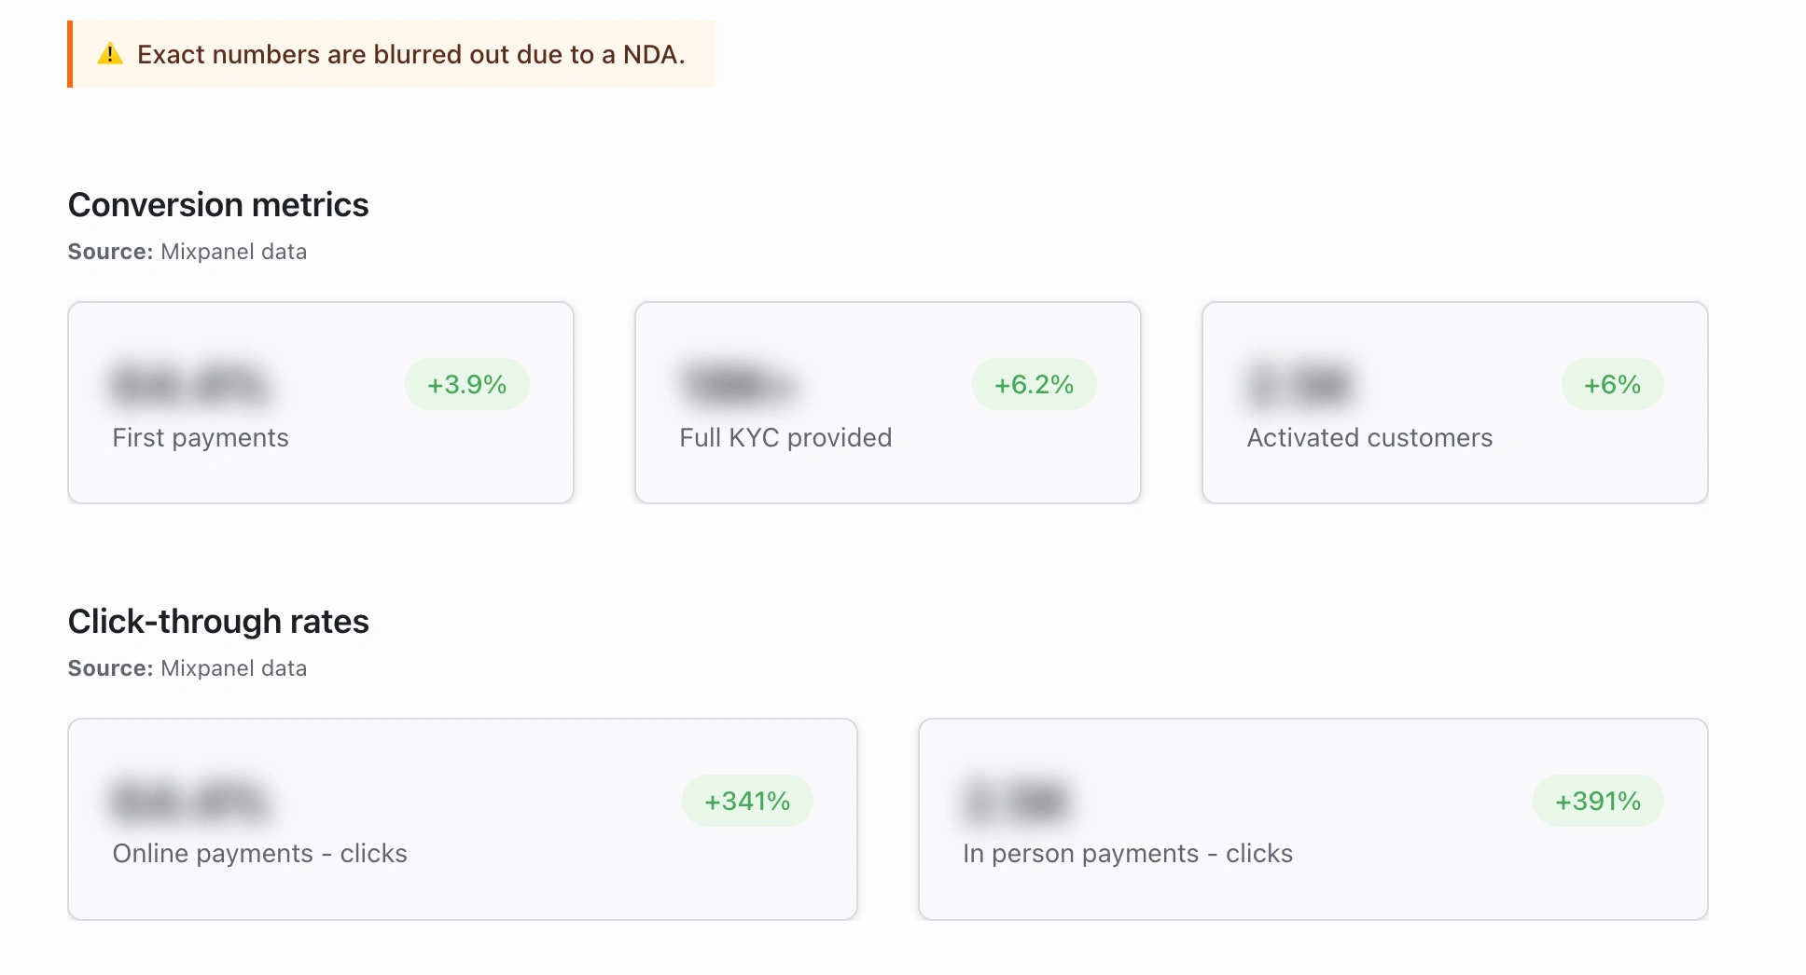The height and width of the screenshot is (975, 1806).
Task: Click the +6.2% badge on Full KYC
Action: (1035, 384)
